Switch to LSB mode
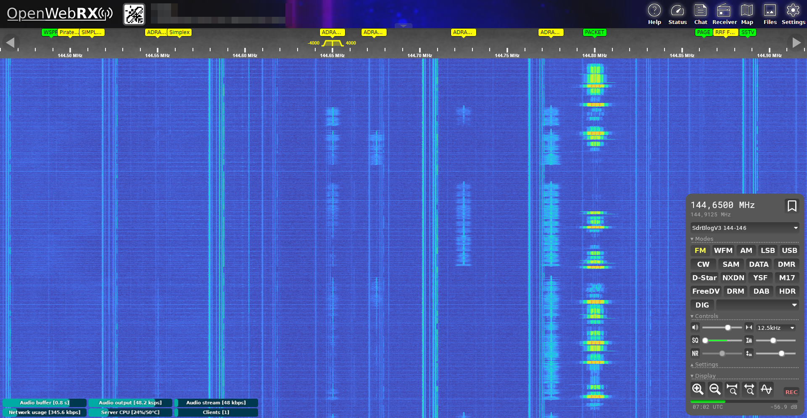Image resolution: width=807 pixels, height=418 pixels. coord(767,250)
